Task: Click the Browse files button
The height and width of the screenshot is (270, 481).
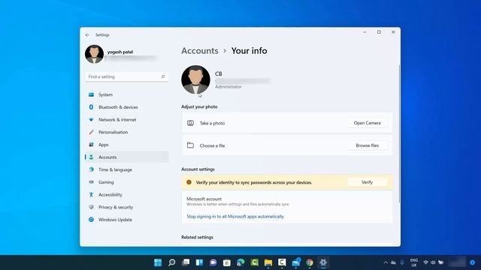Action: [367, 145]
